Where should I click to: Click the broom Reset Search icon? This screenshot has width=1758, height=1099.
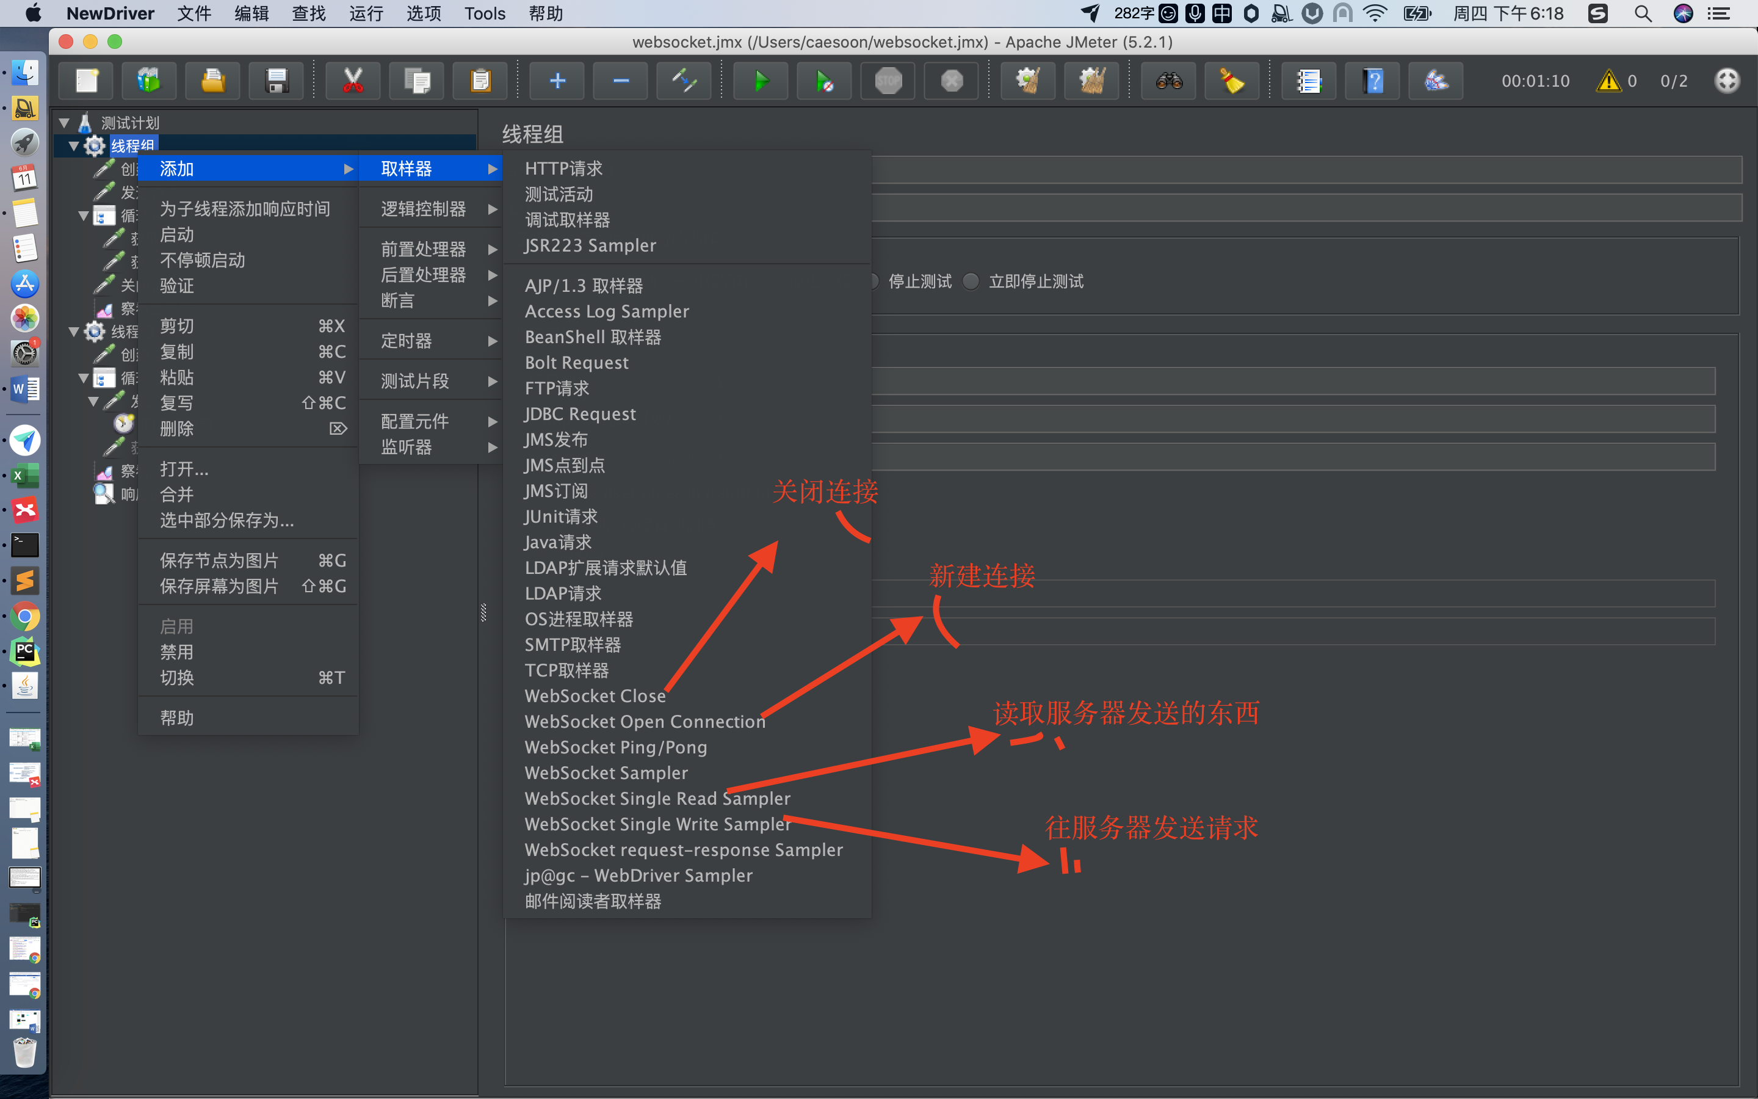pyautogui.click(x=1232, y=81)
